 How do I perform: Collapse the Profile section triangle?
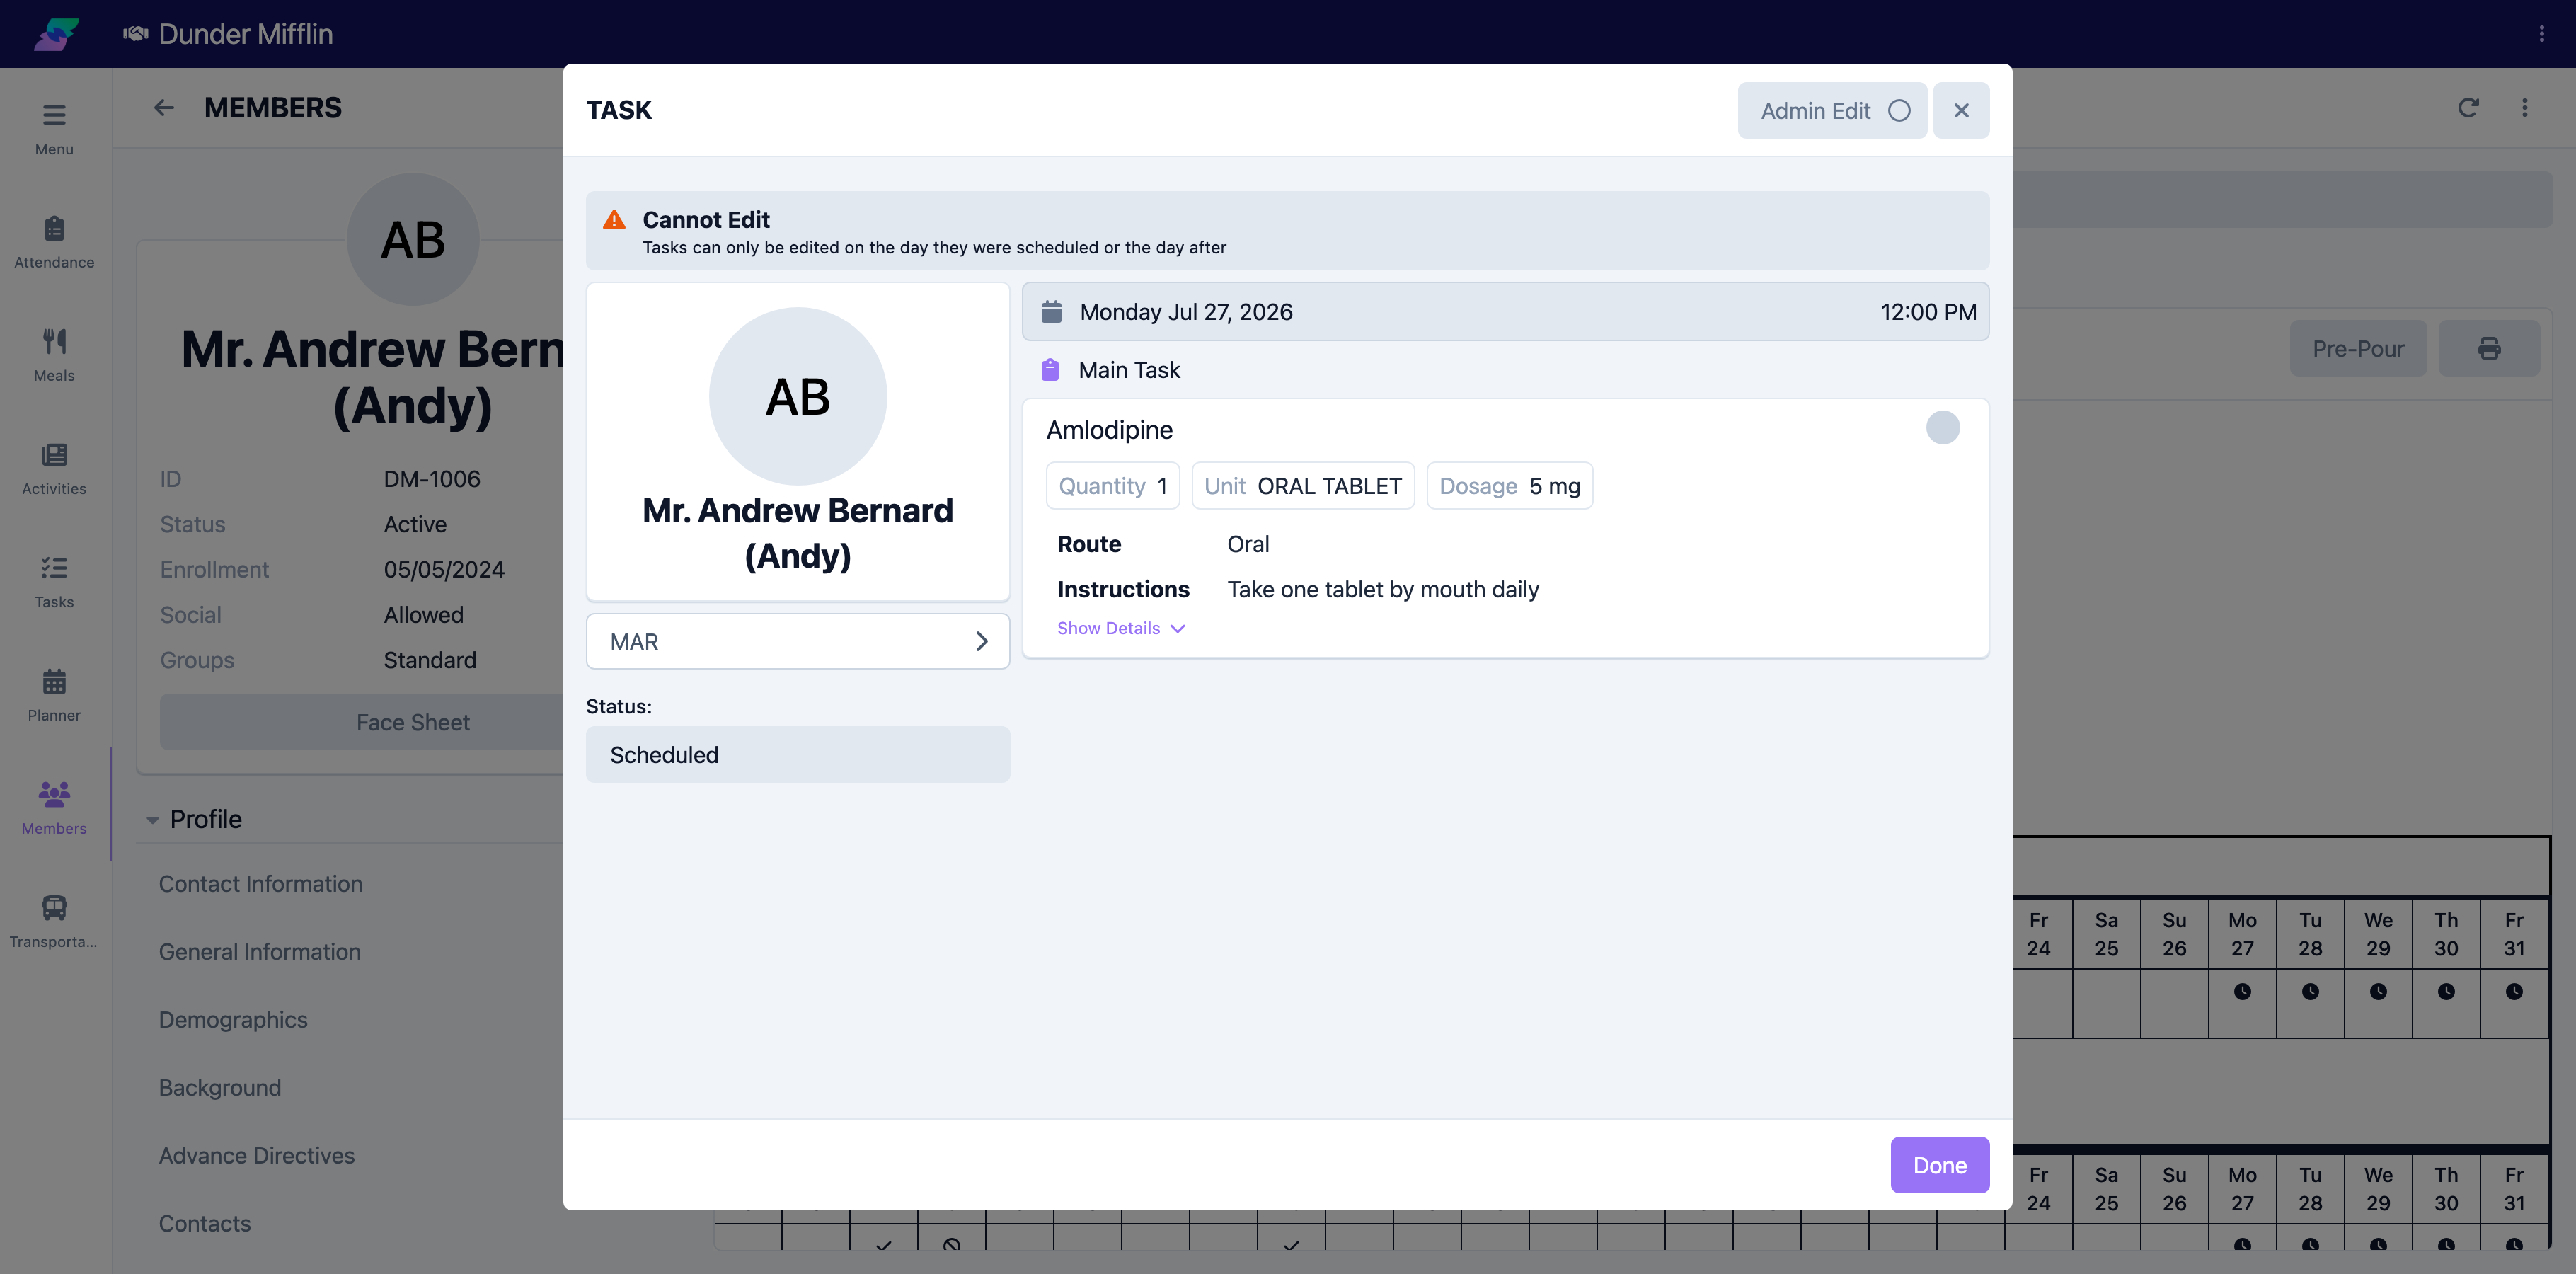point(152,820)
